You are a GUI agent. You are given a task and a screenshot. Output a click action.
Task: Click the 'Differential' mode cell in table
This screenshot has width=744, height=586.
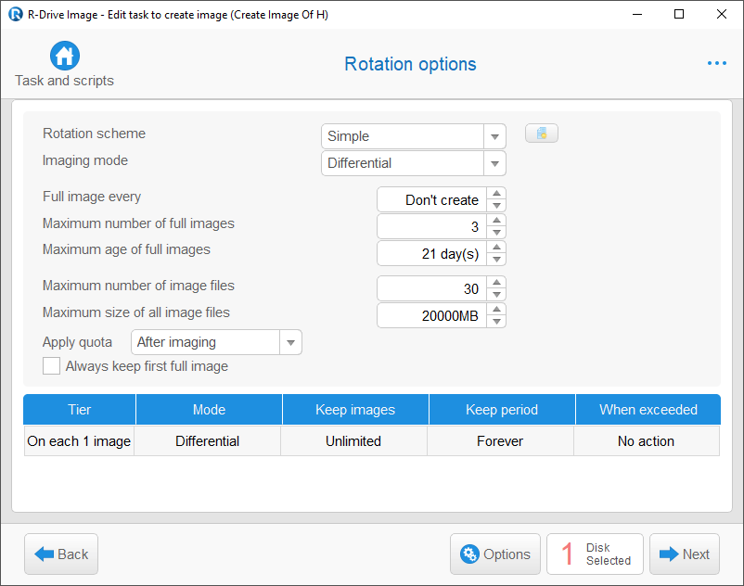click(x=208, y=441)
